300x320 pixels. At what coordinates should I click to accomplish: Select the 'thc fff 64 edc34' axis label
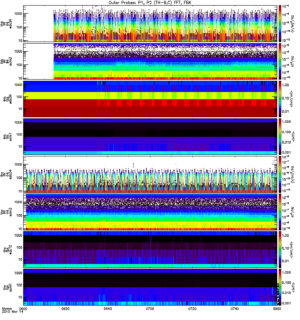click(6, 174)
